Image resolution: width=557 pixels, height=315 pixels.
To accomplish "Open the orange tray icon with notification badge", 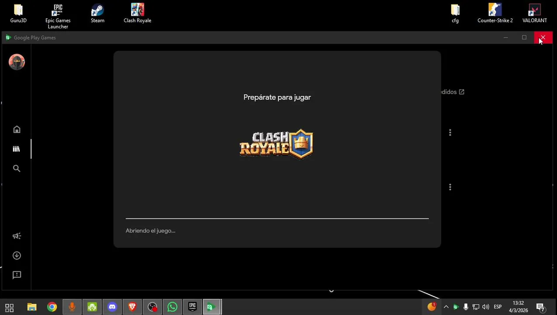I will 432,307.
